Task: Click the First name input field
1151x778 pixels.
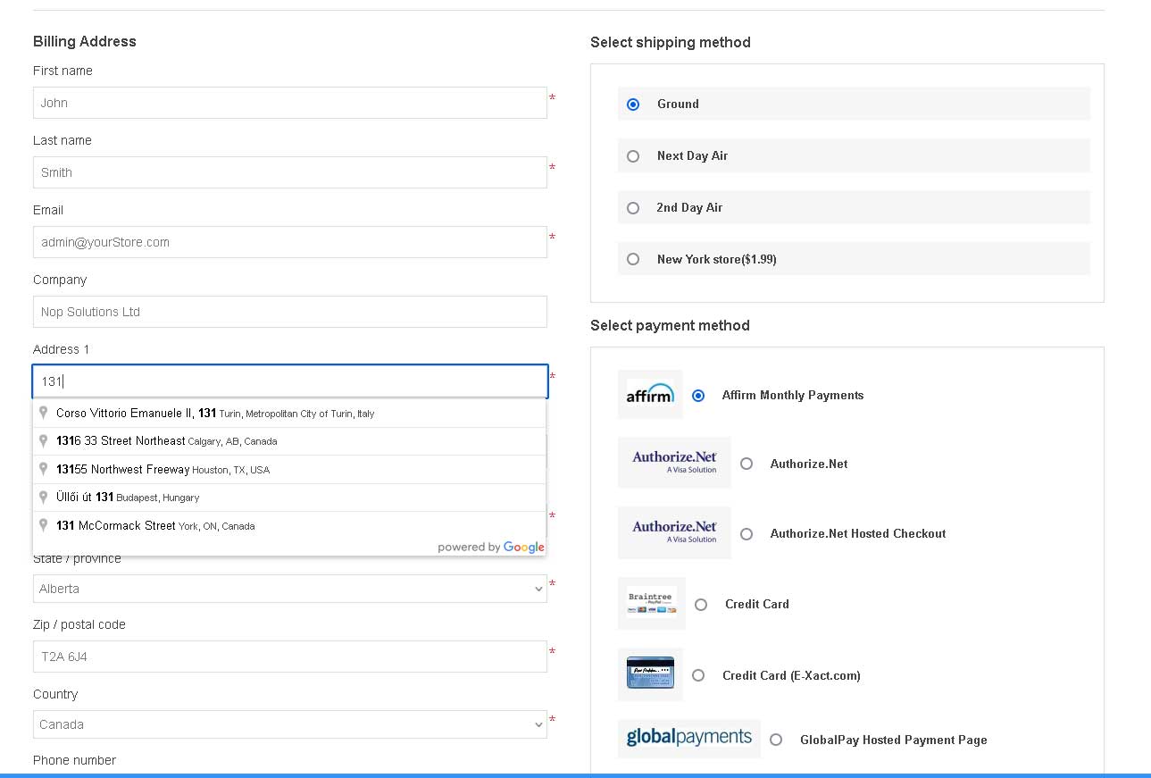Action: [x=290, y=103]
